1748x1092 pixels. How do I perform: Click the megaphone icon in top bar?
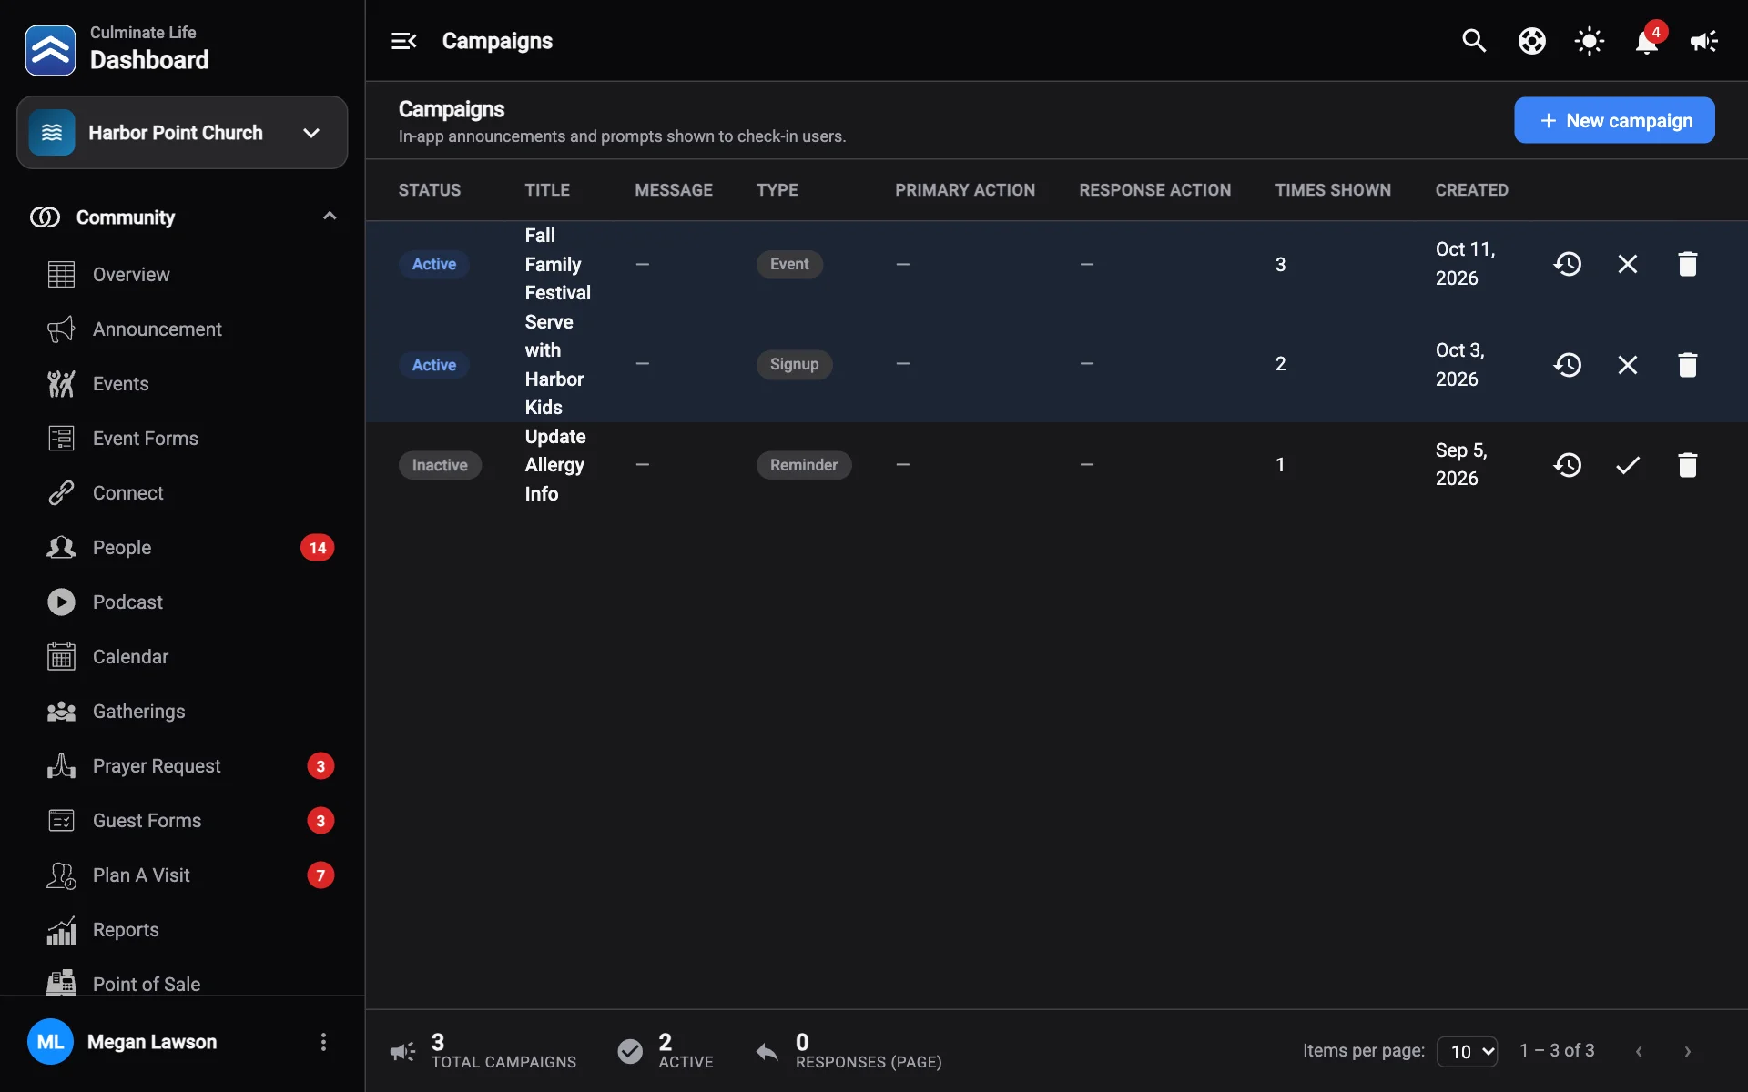tap(1704, 41)
